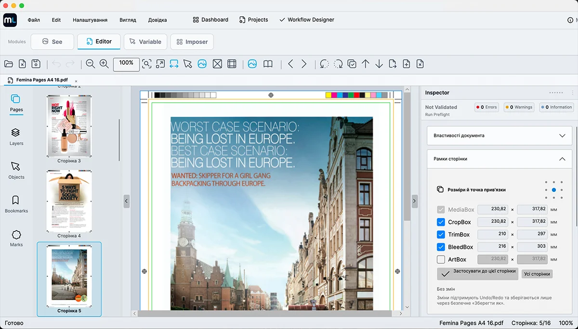Edit the TrimBox width field 210
Image resolution: width=578 pixels, height=329 pixels.
tap(492, 234)
